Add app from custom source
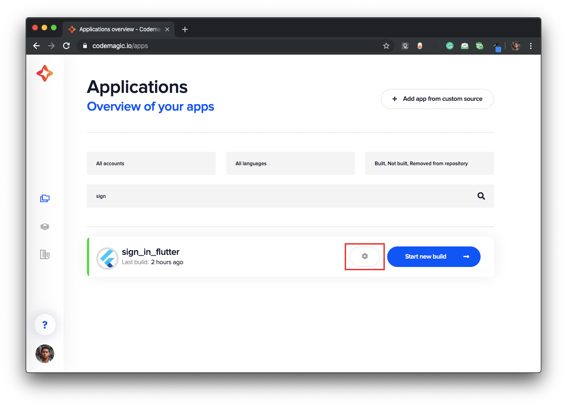Image resolution: width=567 pixels, height=407 pixels. [437, 98]
